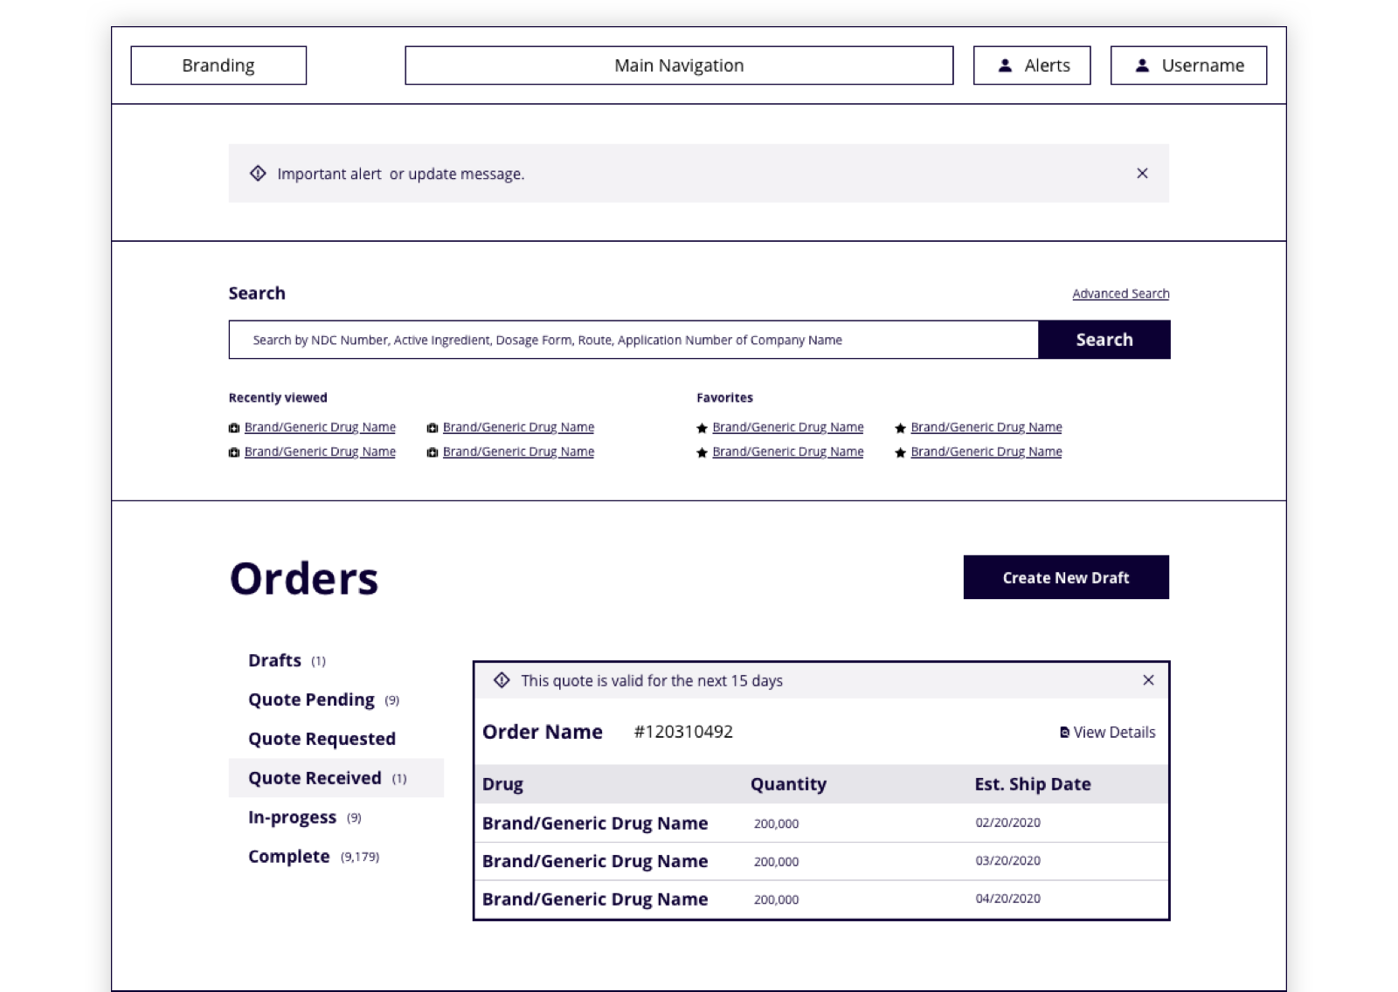The width and height of the screenshot is (1398, 992).
Task: Click the diamond icon in the important alert banner
Action: click(258, 174)
